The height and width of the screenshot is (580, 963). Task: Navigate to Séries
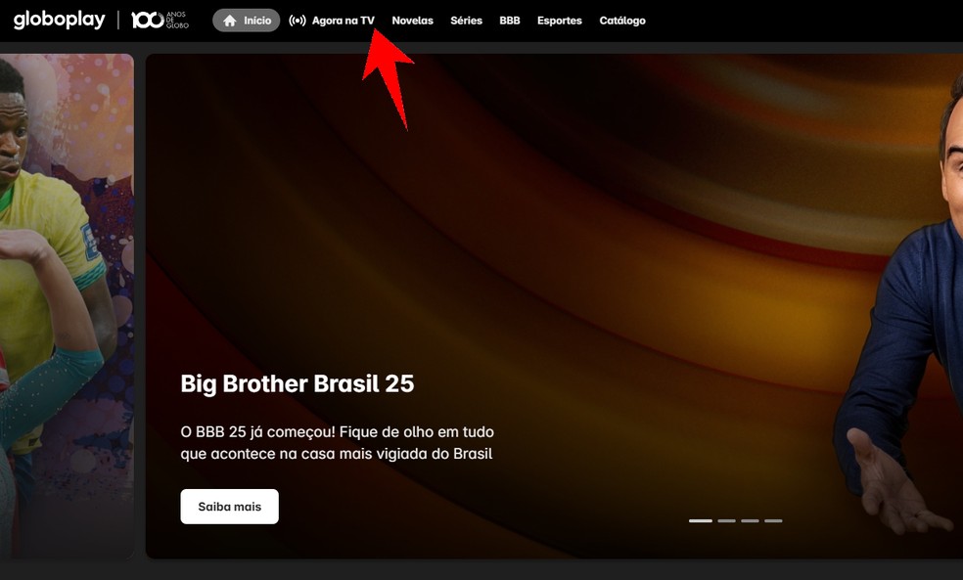tap(466, 21)
